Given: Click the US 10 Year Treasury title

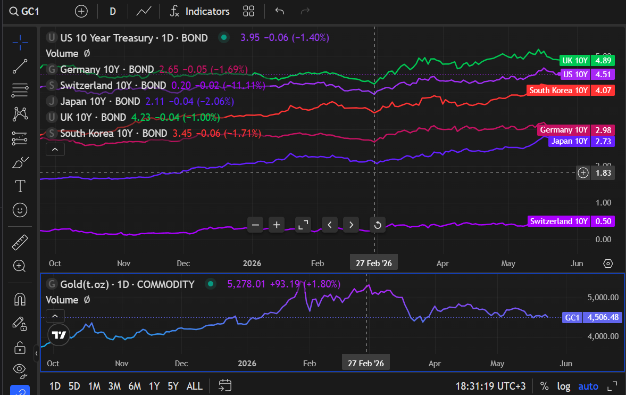Looking at the screenshot, I should pos(133,38).
